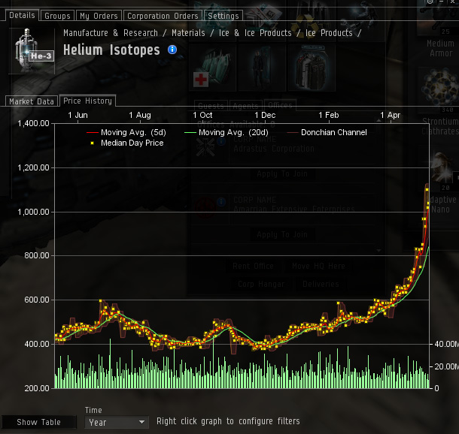Click the Show Table button
459x434 pixels.
(38, 422)
